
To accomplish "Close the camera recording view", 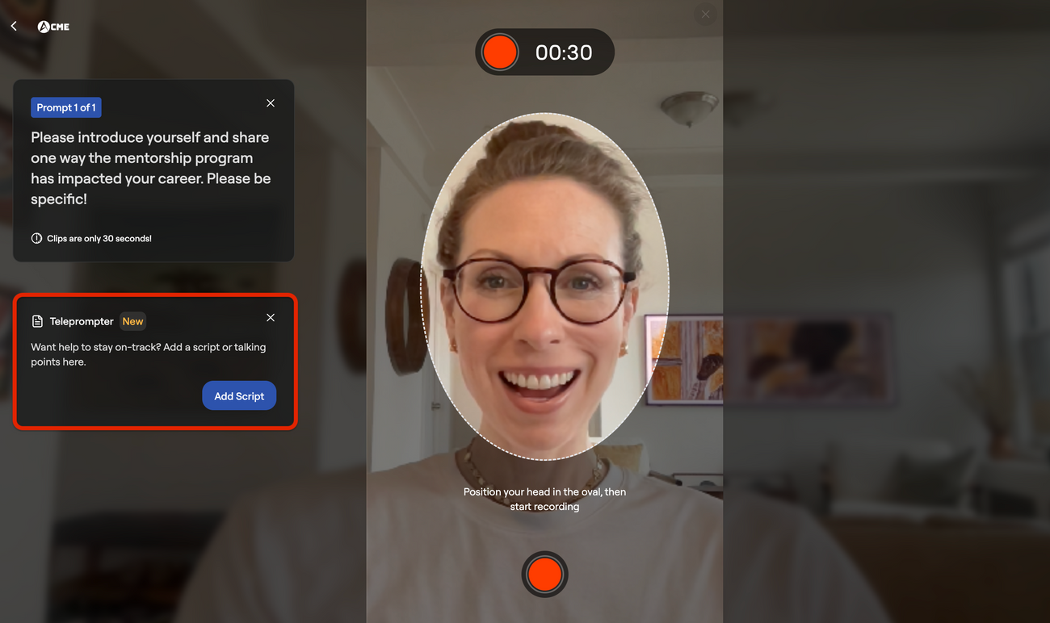I will pyautogui.click(x=705, y=15).
